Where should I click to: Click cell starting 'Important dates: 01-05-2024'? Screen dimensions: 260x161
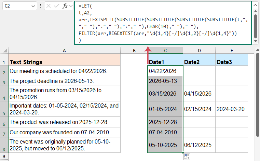coord(64,109)
